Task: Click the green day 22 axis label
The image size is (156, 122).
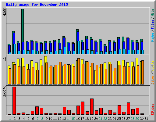Action: [x=105, y=119]
